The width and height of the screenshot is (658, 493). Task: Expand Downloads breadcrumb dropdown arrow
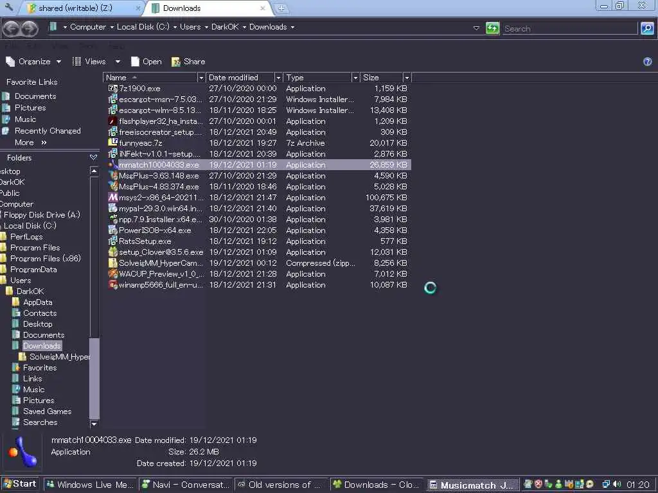tap(292, 27)
